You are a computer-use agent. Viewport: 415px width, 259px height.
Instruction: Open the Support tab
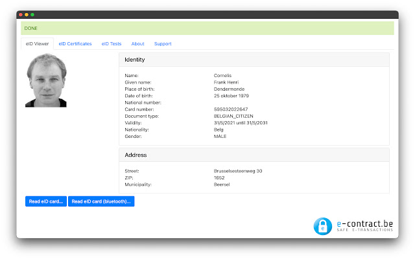(x=163, y=43)
